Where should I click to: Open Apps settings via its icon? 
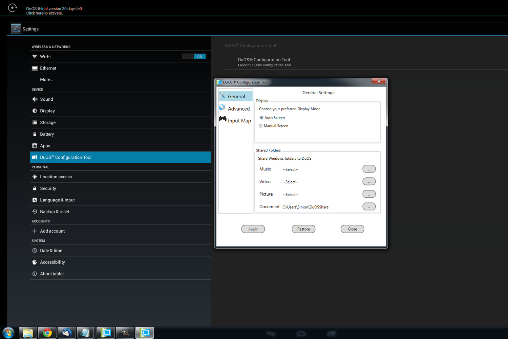pos(35,146)
